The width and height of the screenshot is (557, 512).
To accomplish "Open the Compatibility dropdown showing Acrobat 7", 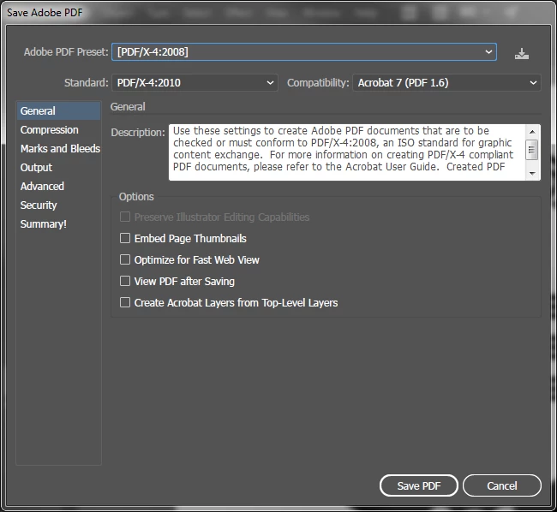I will 446,83.
